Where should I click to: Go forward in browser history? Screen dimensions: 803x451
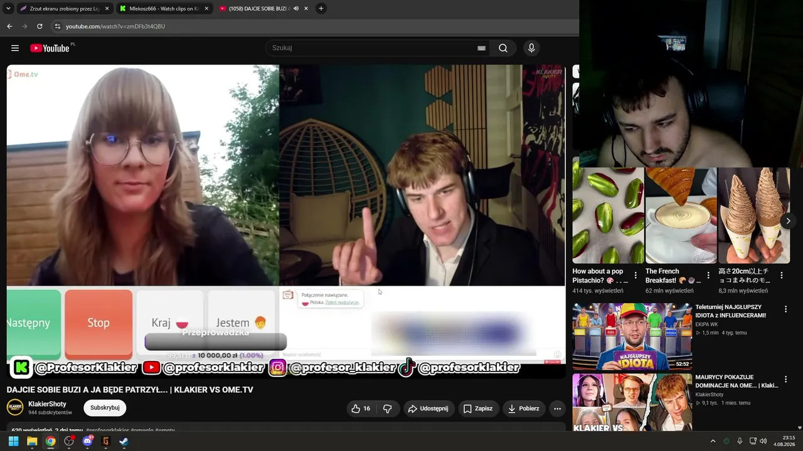[24, 26]
